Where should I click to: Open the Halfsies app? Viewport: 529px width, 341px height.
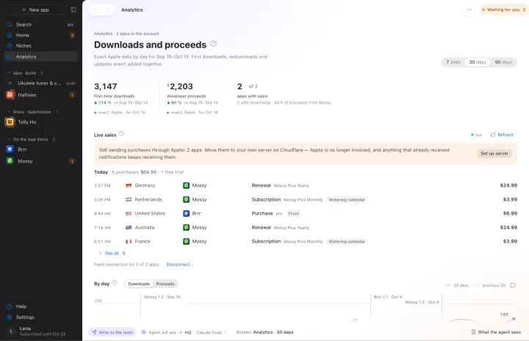click(x=41, y=95)
